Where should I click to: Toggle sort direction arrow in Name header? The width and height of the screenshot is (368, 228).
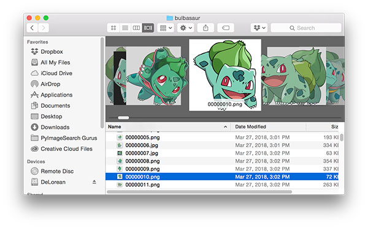coord(225,127)
